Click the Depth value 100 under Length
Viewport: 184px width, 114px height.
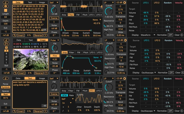[5, 24]
